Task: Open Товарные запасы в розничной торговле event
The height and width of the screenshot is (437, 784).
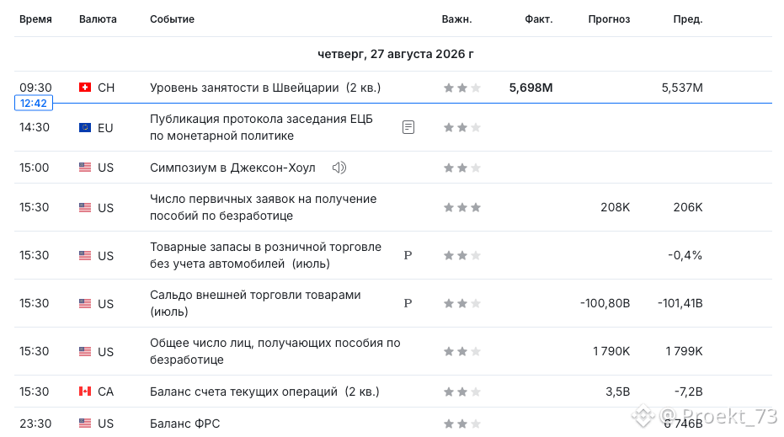Action: (265, 255)
